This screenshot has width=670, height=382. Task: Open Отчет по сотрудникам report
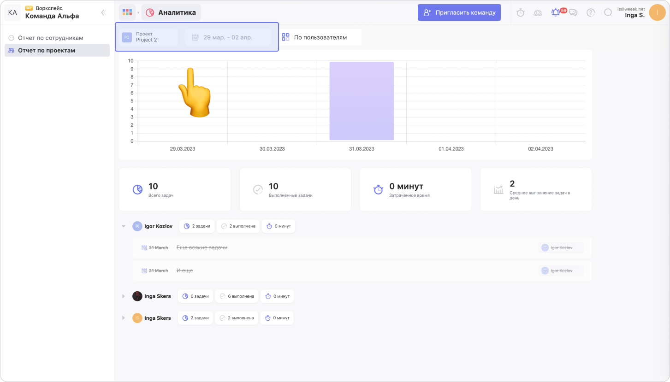pos(50,38)
